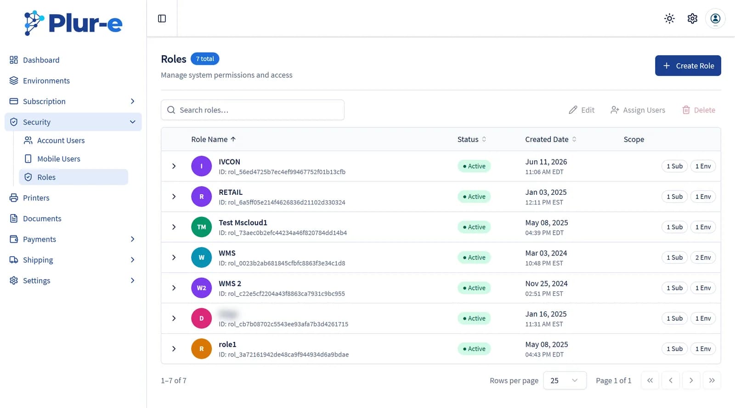Screen dimensions: 735x408
Task: Click the TM green avatar
Action: [x=201, y=227]
